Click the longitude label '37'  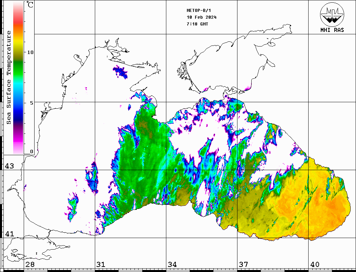(244, 265)
